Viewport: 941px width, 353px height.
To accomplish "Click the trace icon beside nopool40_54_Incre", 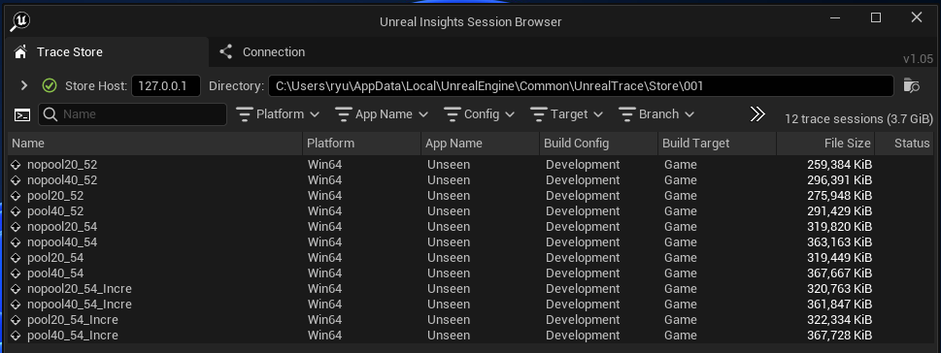I will [x=17, y=305].
